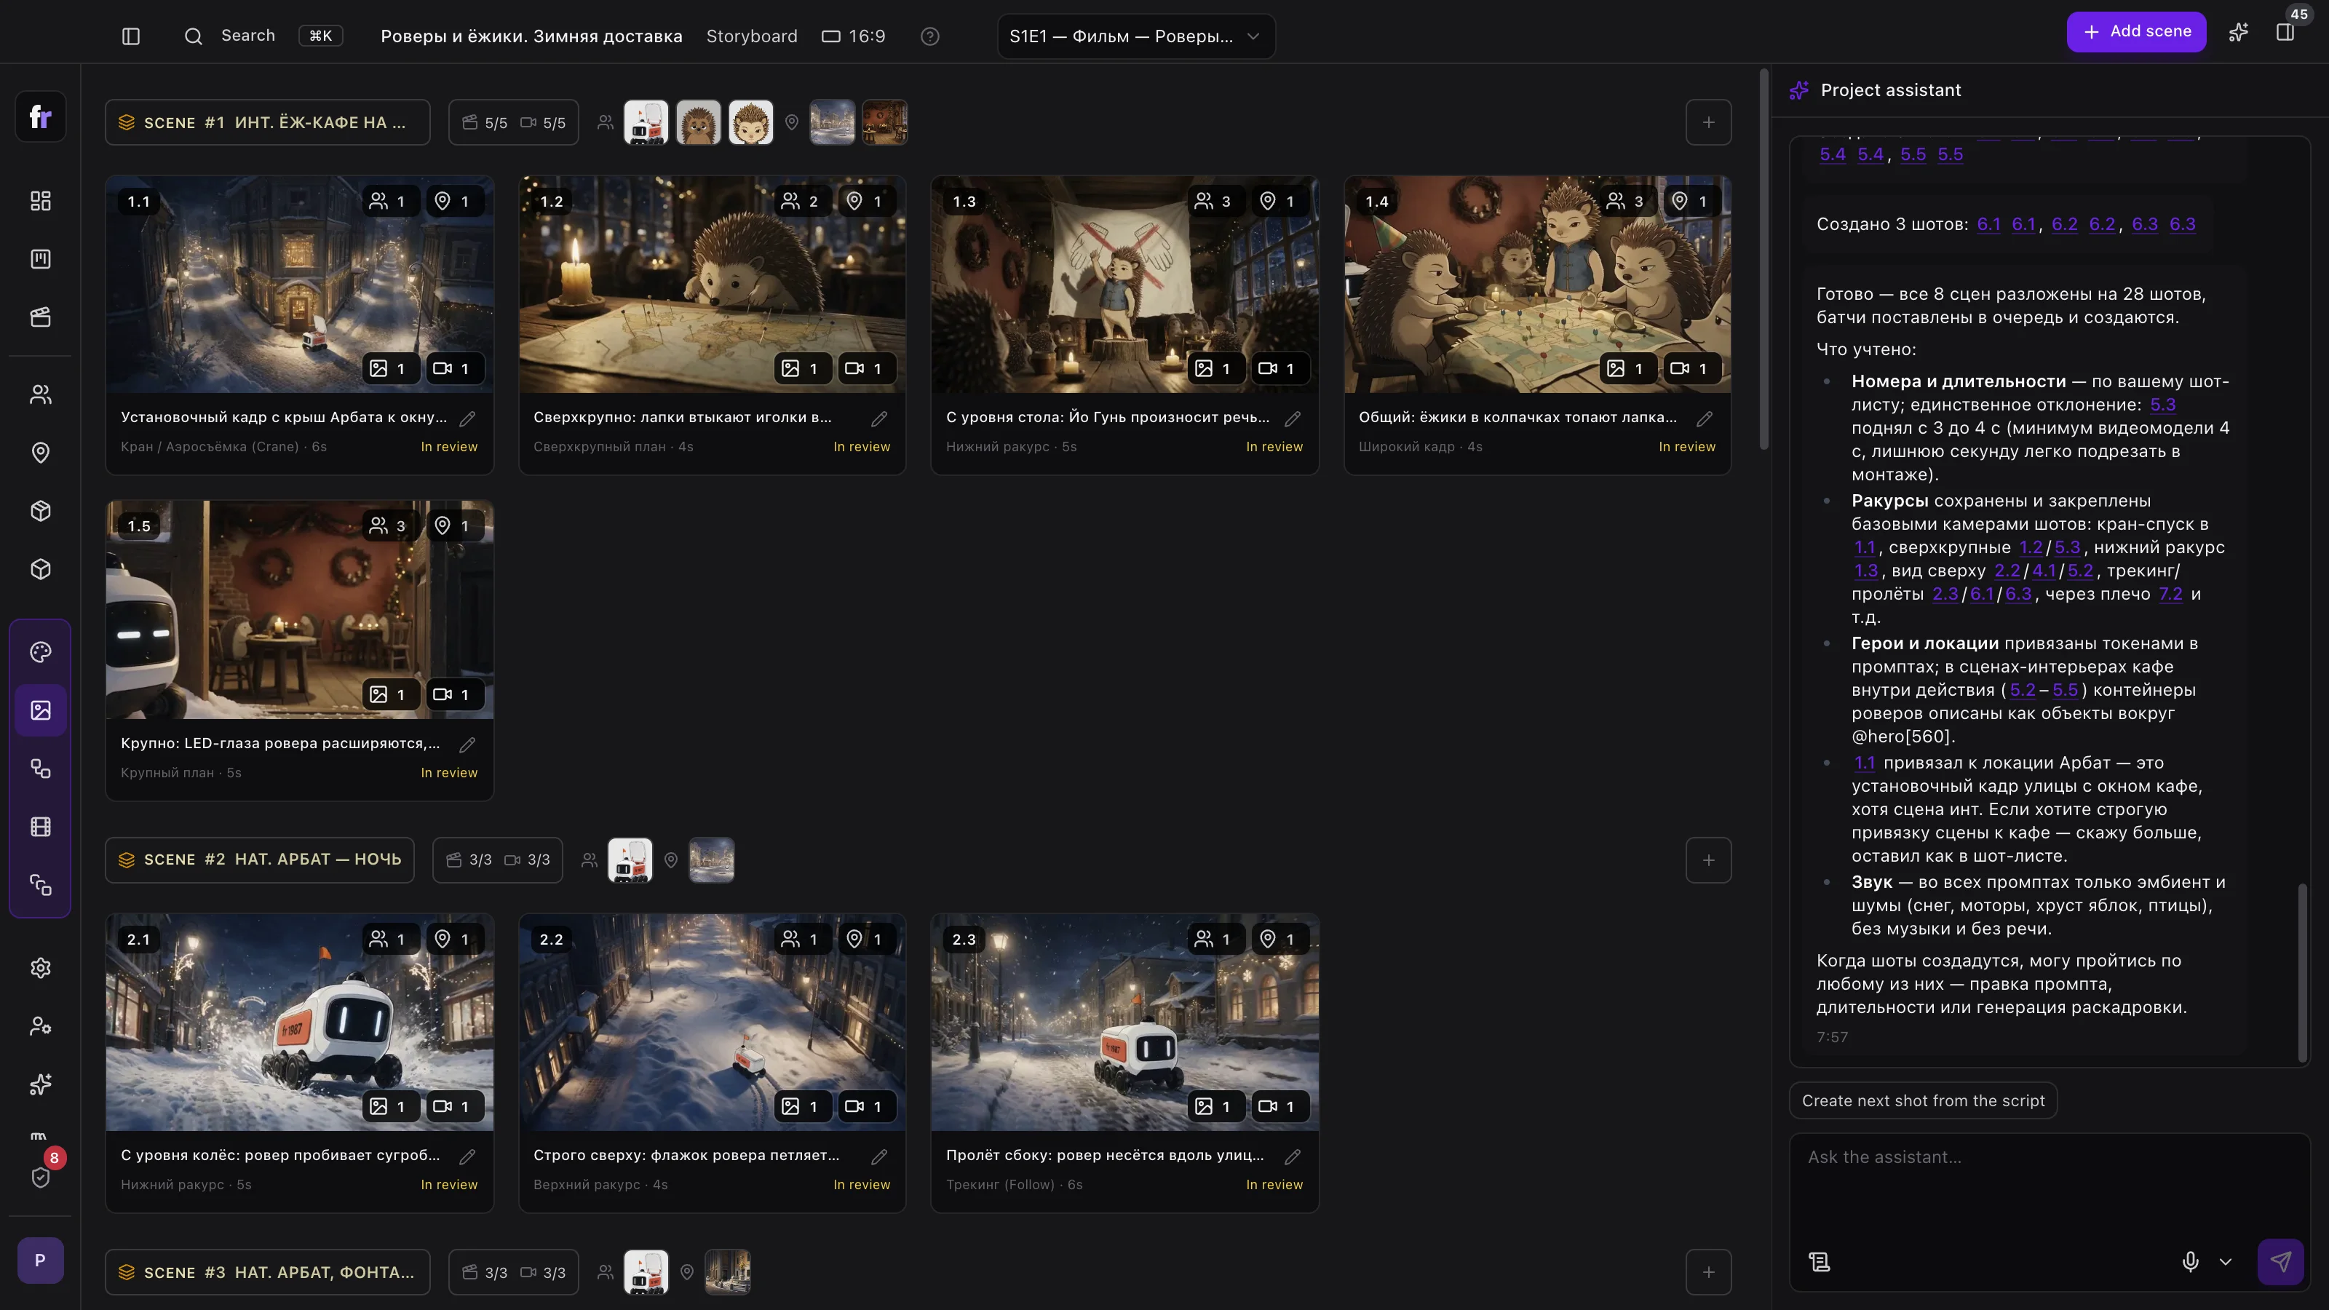2329x1310 pixels.
Task: Expand SCENE #1 ИНТ. ЁЖ-КАФЕ header
Action: pos(268,122)
